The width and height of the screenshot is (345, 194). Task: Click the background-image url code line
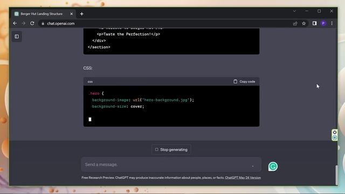[x=143, y=100]
